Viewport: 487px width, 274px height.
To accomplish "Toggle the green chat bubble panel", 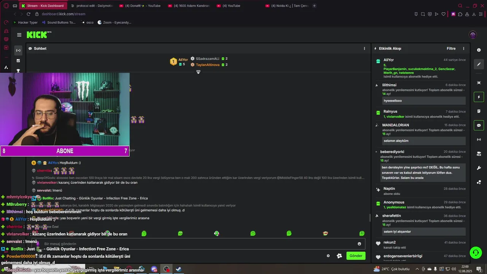I will coord(479,125).
